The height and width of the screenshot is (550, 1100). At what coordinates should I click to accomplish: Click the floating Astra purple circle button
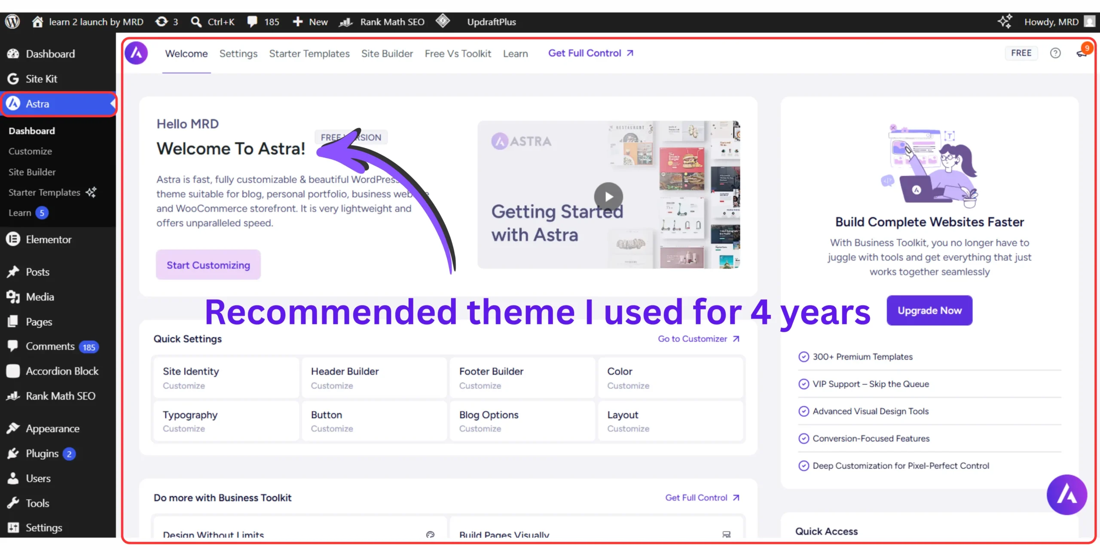pyautogui.click(x=1066, y=495)
